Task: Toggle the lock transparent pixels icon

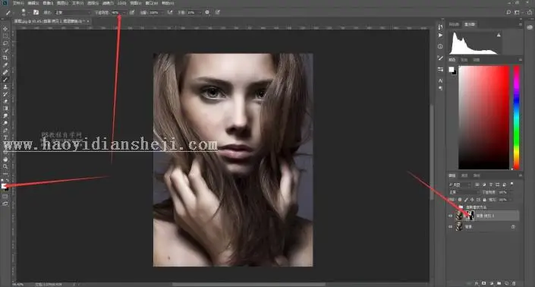Action: click(x=460, y=200)
